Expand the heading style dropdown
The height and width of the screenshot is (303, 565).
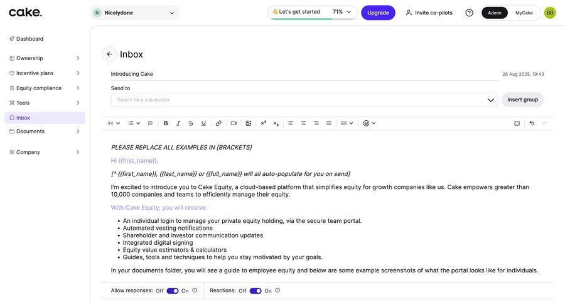[x=114, y=123]
